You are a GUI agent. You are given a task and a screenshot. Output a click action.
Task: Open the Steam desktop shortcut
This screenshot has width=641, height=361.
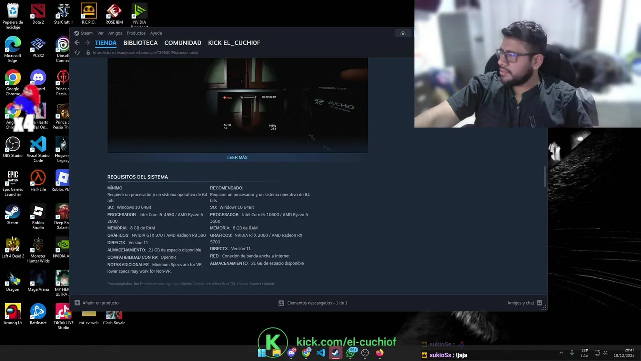(x=13, y=215)
